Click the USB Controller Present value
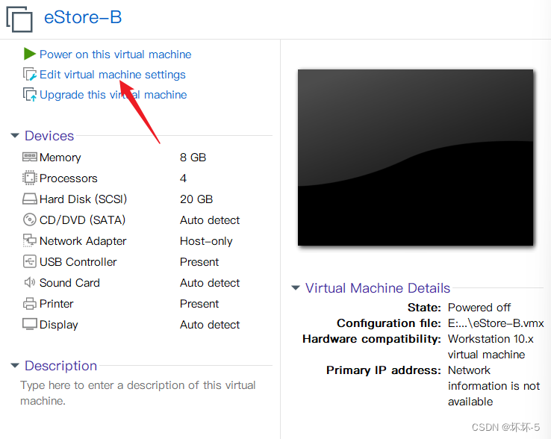551x439 pixels. pyautogui.click(x=199, y=262)
